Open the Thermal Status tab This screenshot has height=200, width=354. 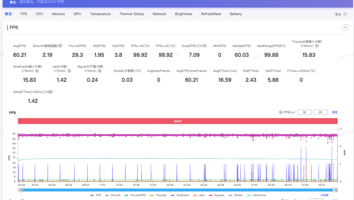point(132,14)
